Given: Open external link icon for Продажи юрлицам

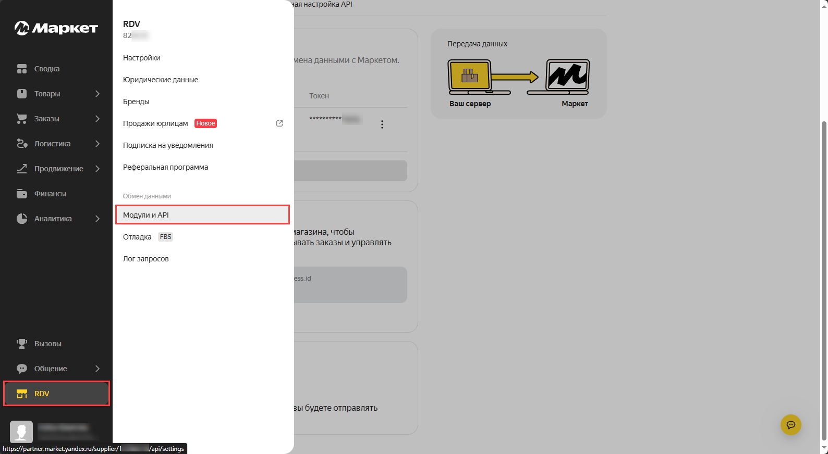Looking at the screenshot, I should tap(279, 123).
